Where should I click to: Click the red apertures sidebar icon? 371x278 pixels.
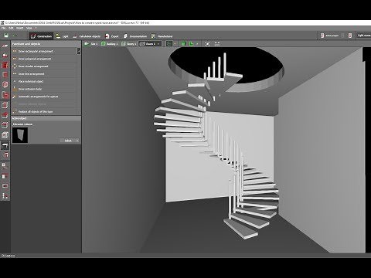click(5, 84)
